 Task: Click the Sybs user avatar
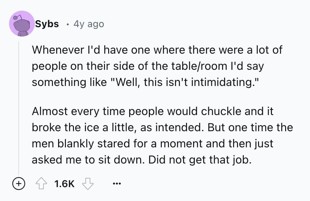21,24
